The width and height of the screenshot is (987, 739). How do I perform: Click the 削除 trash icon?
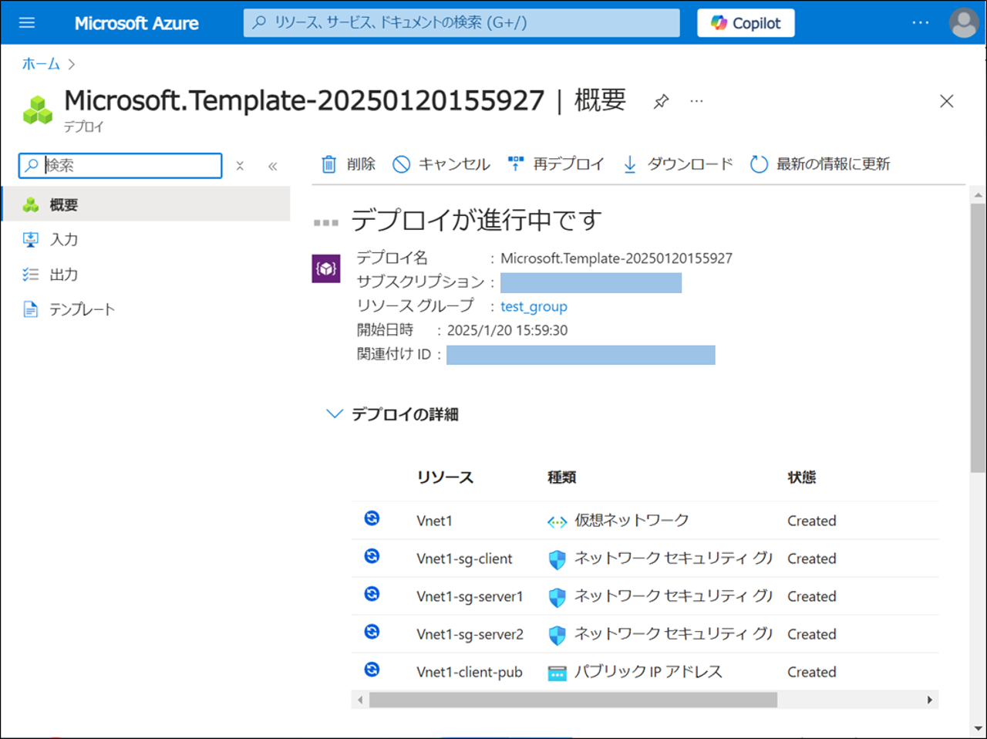point(329,164)
